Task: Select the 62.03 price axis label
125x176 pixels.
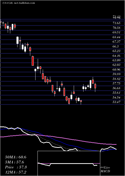Action: click(116, 65)
